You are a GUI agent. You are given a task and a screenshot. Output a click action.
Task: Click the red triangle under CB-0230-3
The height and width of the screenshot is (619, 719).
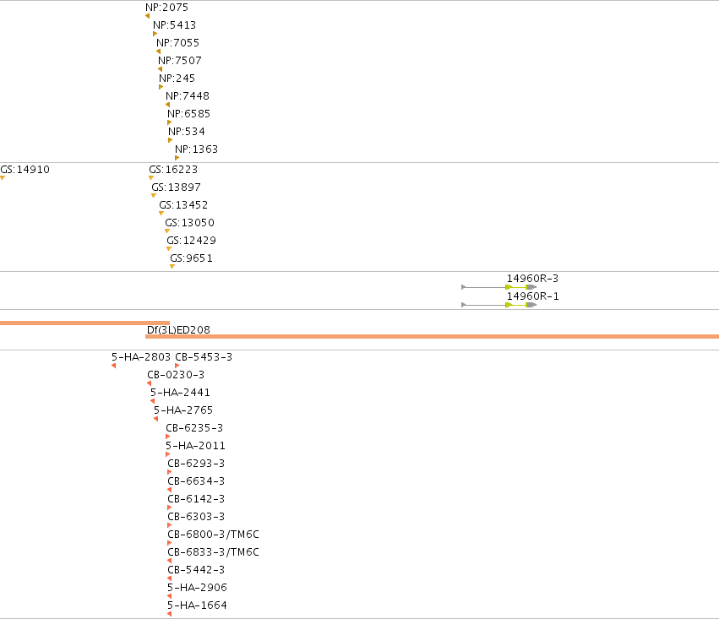pos(149,383)
